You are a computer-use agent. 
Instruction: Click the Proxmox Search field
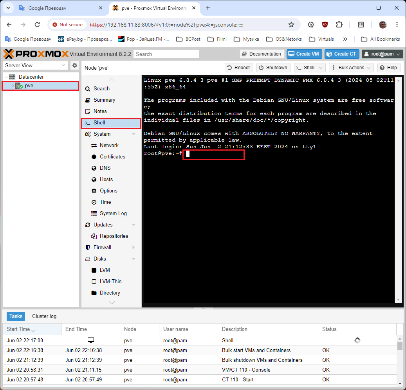tap(166, 54)
